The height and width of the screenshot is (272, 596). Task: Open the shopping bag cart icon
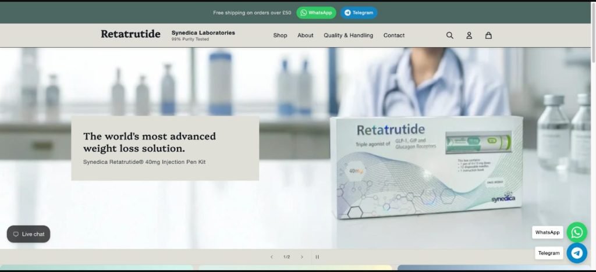click(x=488, y=35)
